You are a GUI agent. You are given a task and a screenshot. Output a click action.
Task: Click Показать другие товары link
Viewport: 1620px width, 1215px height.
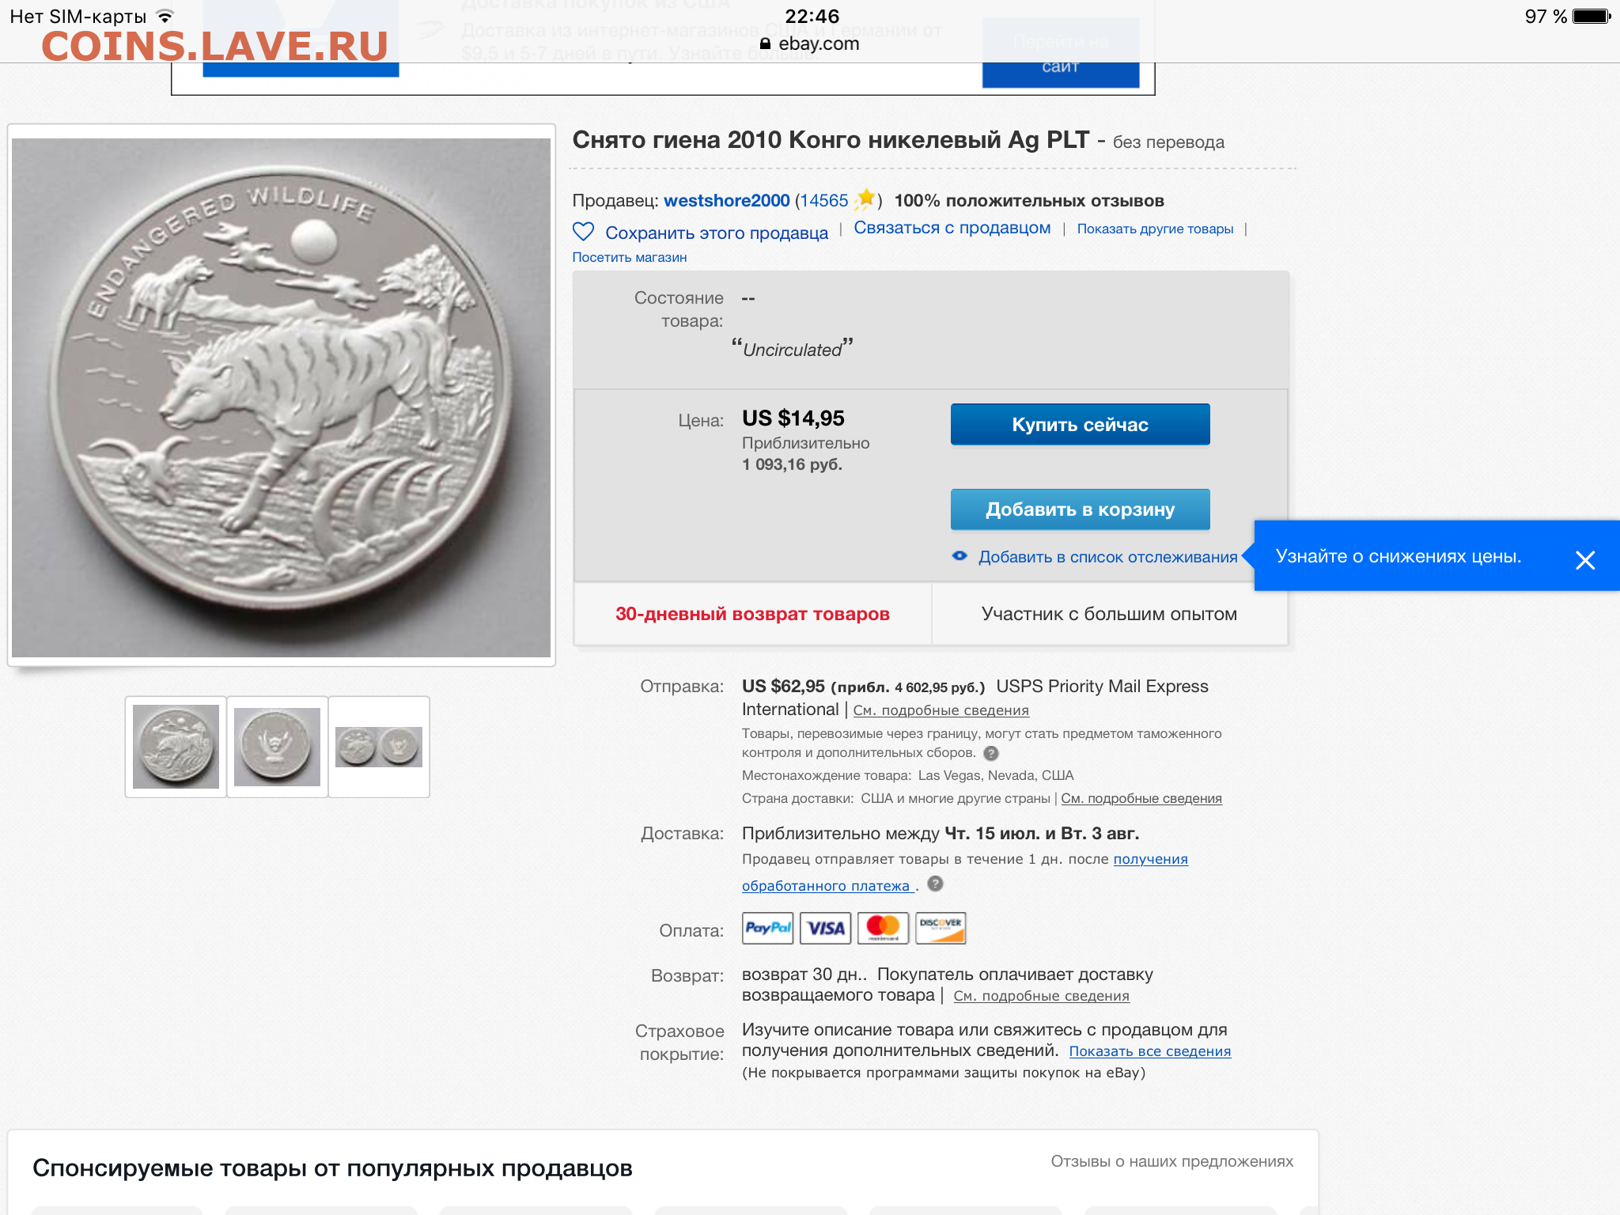[1155, 229]
